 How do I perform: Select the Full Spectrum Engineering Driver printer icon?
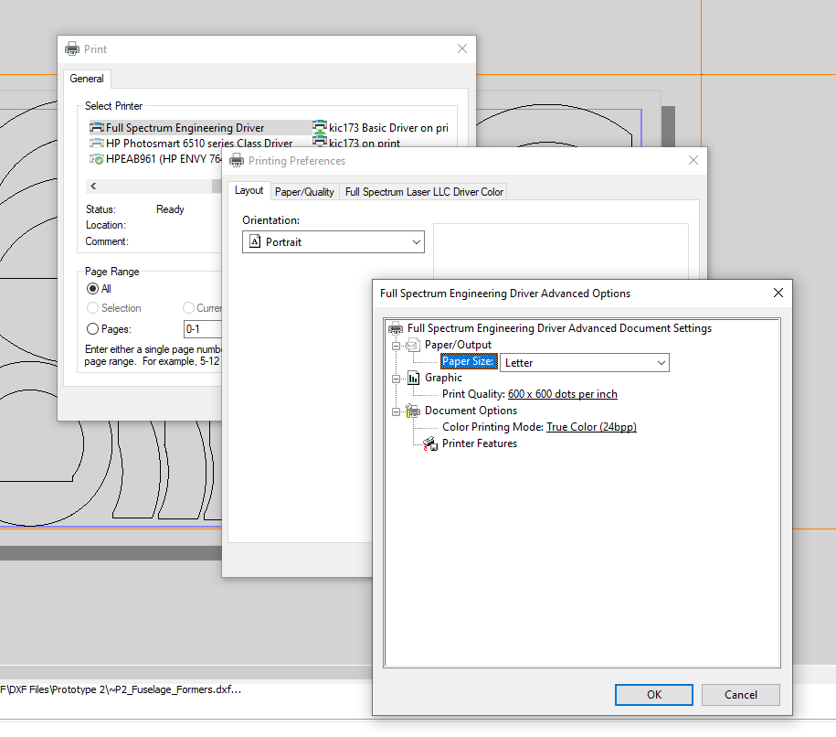coord(96,128)
